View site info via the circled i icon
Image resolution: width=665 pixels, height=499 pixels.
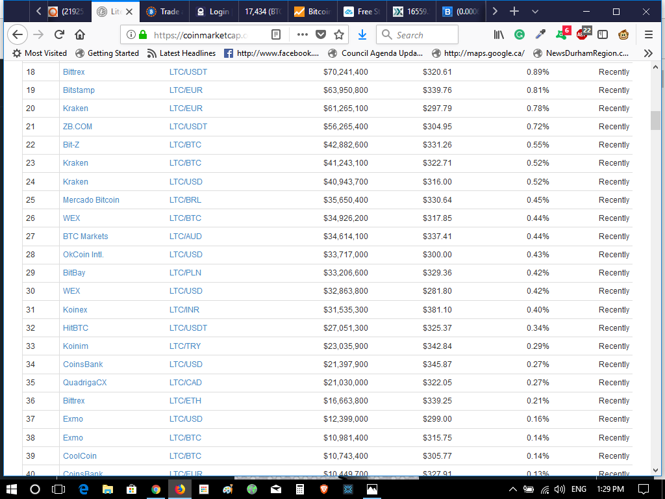[131, 35]
